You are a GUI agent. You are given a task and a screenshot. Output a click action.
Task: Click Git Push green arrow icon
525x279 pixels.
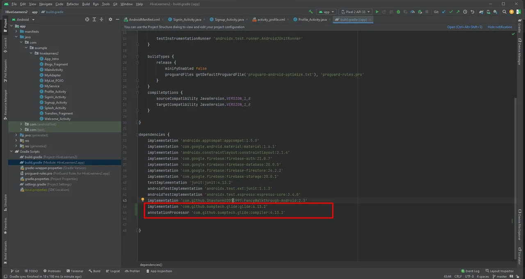tap(458, 12)
